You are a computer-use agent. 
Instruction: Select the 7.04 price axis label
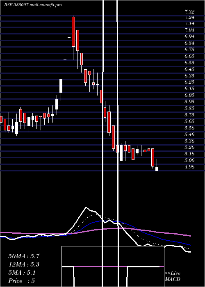click(189, 30)
